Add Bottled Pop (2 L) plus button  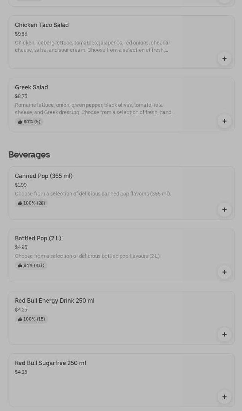coord(224,272)
